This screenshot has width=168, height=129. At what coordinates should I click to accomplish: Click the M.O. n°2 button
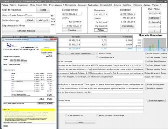(x=43, y=20)
